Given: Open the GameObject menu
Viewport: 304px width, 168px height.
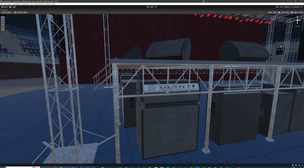Looking at the screenshot, I should pos(16,4).
